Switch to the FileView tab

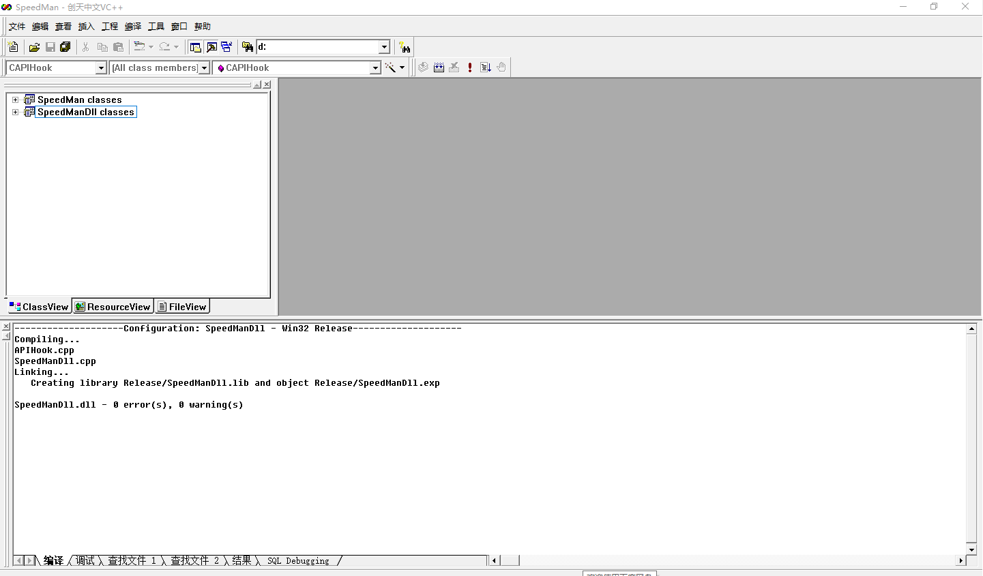(x=181, y=307)
